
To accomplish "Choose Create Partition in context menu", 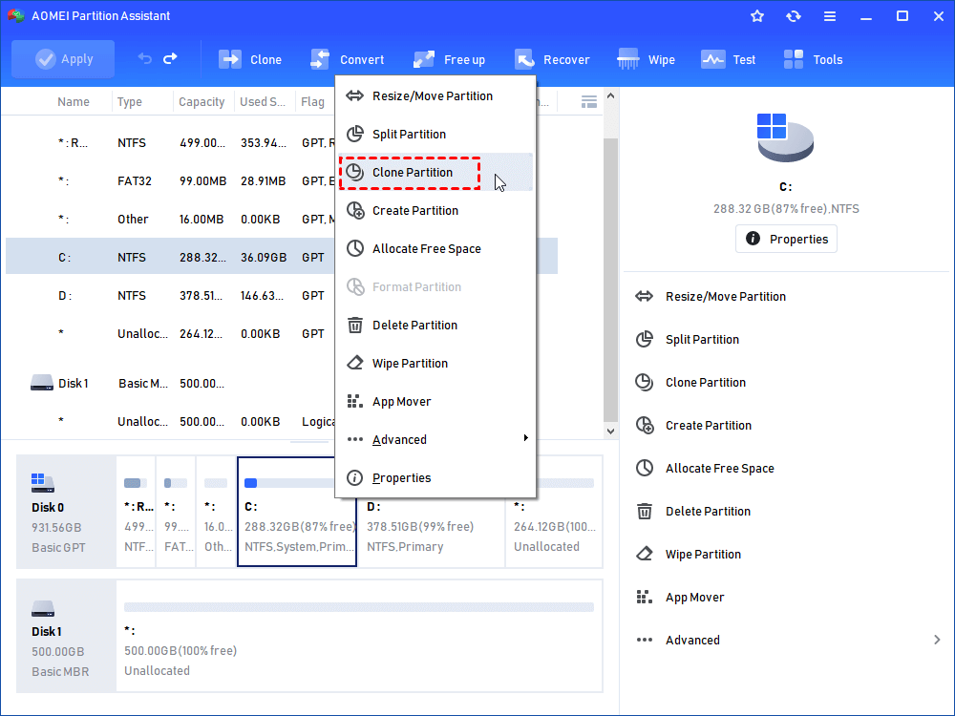I will pyautogui.click(x=436, y=211).
